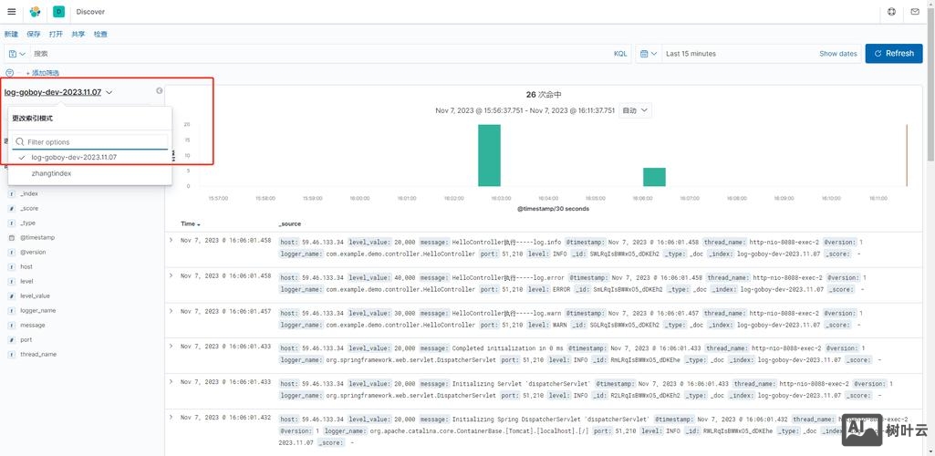
Task: Expand the first log row at 16:06:01.458
Action: point(171,240)
